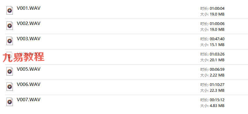Click the 20.1 MB size value
248x114 pixels.
tap(217, 60)
